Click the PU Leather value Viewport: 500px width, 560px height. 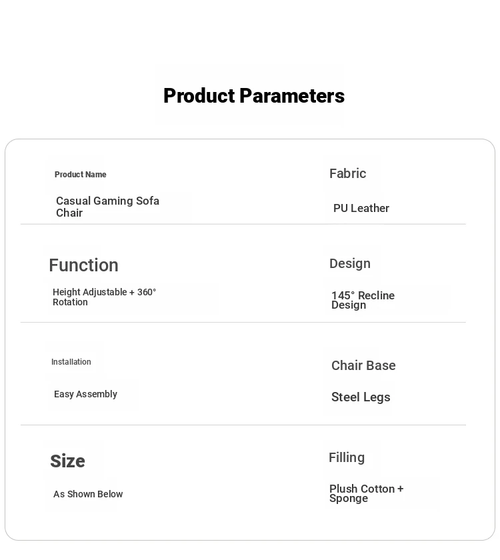[361, 208]
